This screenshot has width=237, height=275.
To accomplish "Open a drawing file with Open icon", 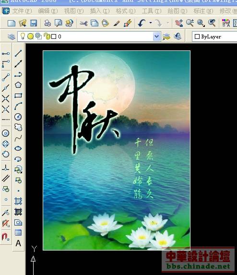I will pyautogui.click(x=23, y=23).
